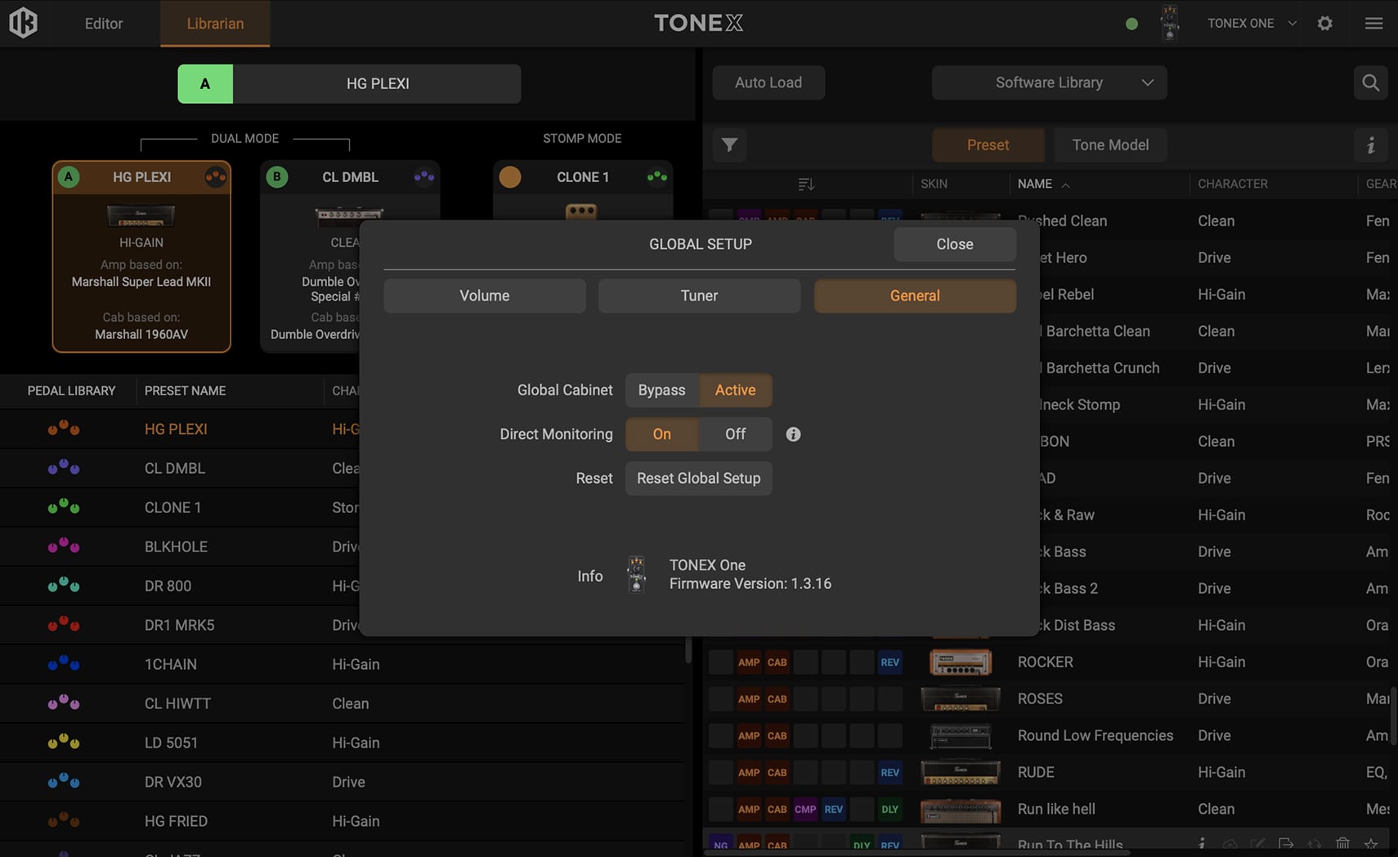Click the sort order icon in table header
Screen dimensions: 1398x857
pyautogui.click(x=806, y=184)
